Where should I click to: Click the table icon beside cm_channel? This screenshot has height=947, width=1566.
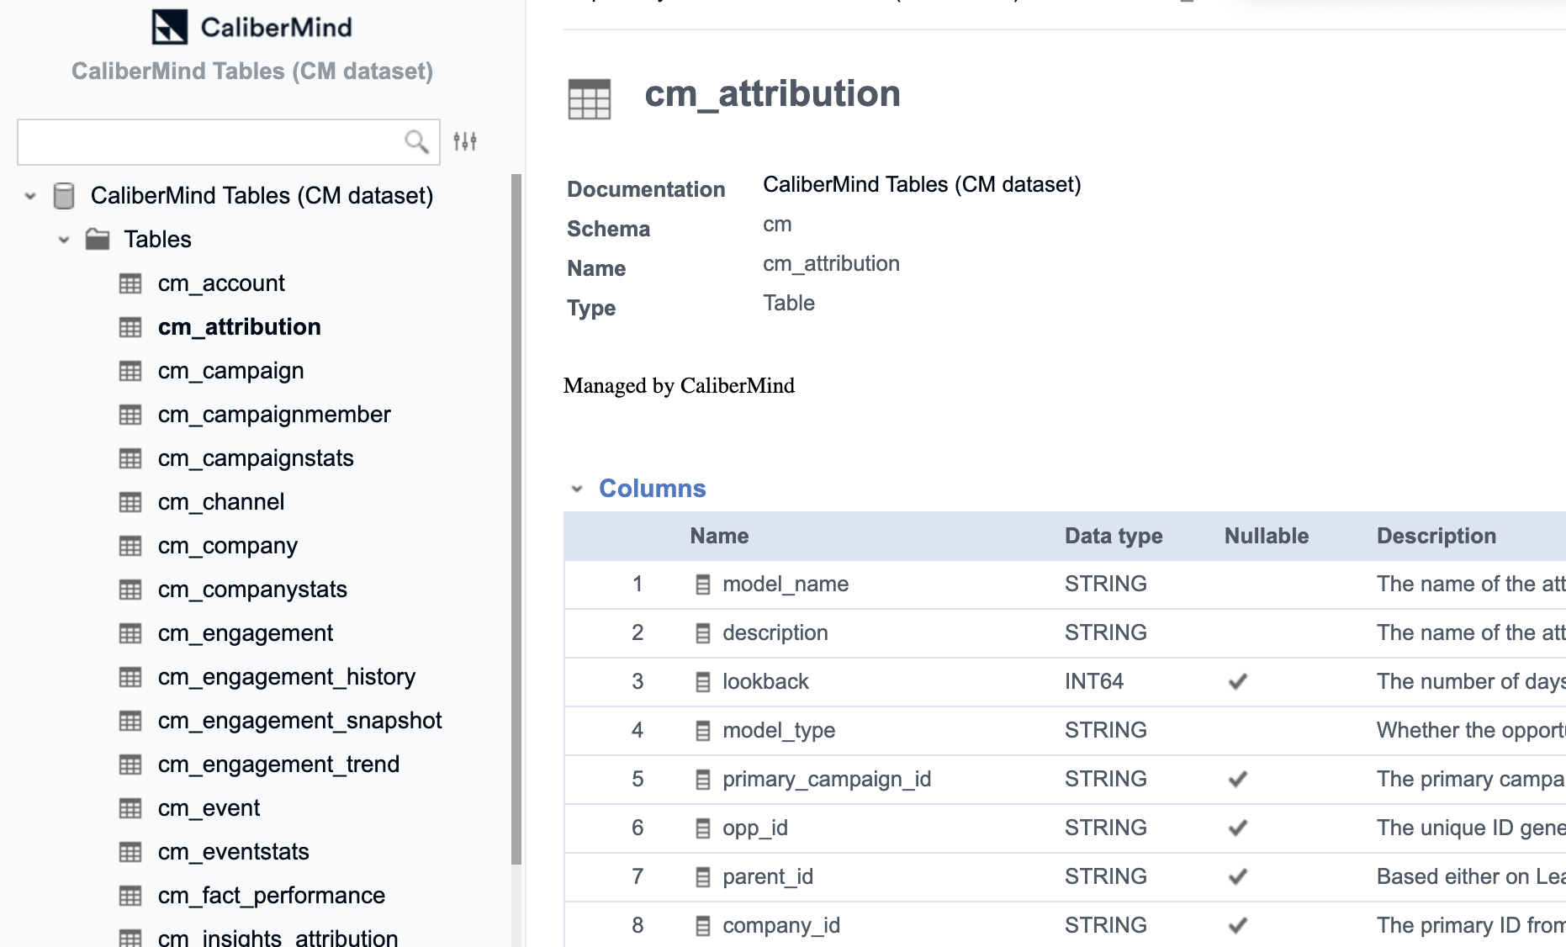pyautogui.click(x=130, y=502)
